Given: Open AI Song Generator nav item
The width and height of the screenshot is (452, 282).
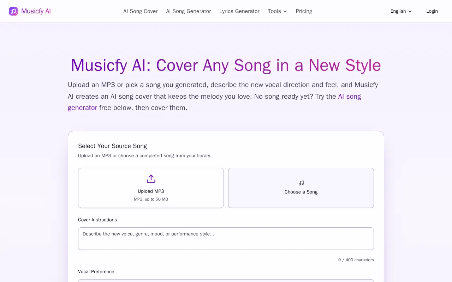Looking at the screenshot, I should [189, 11].
